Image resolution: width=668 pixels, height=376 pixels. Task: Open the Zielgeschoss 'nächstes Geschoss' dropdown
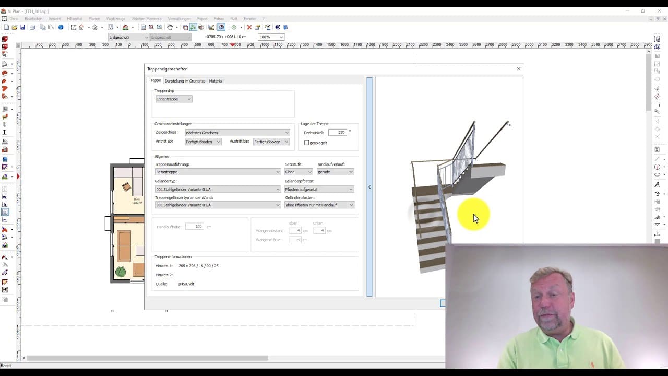[237, 133]
